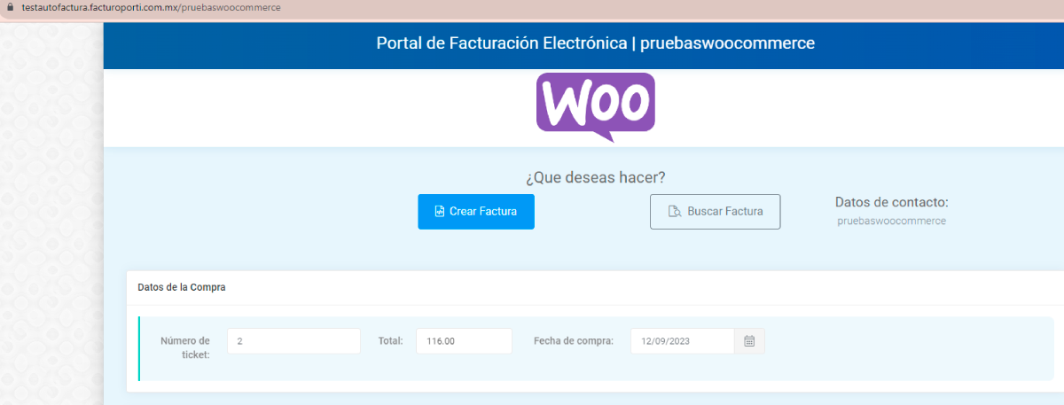This screenshot has width=1064, height=405.
Task: Click the WooCommerce logo
Action: [x=596, y=107]
